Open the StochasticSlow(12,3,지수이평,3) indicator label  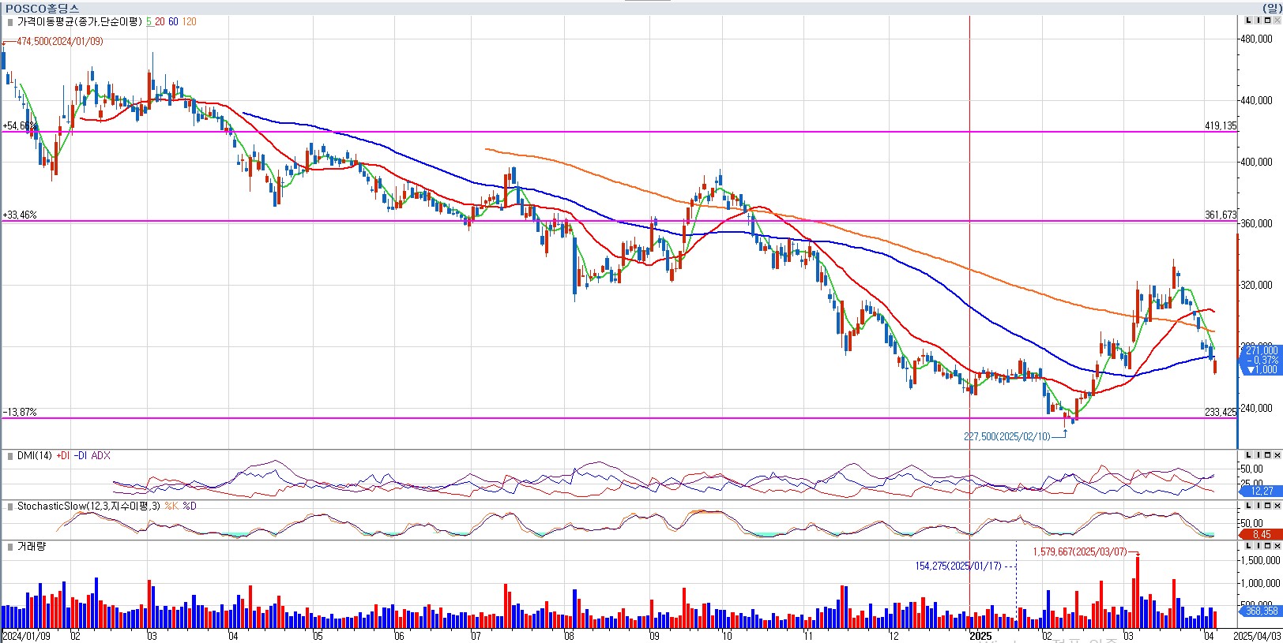(x=88, y=507)
